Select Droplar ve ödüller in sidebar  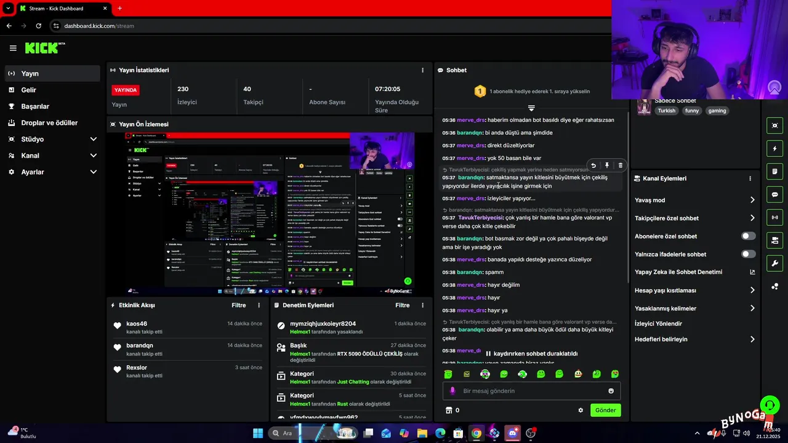52,122
